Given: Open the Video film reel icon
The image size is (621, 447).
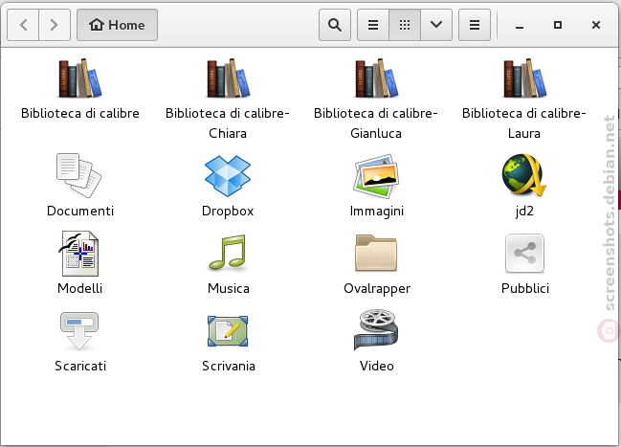Looking at the screenshot, I should [376, 329].
